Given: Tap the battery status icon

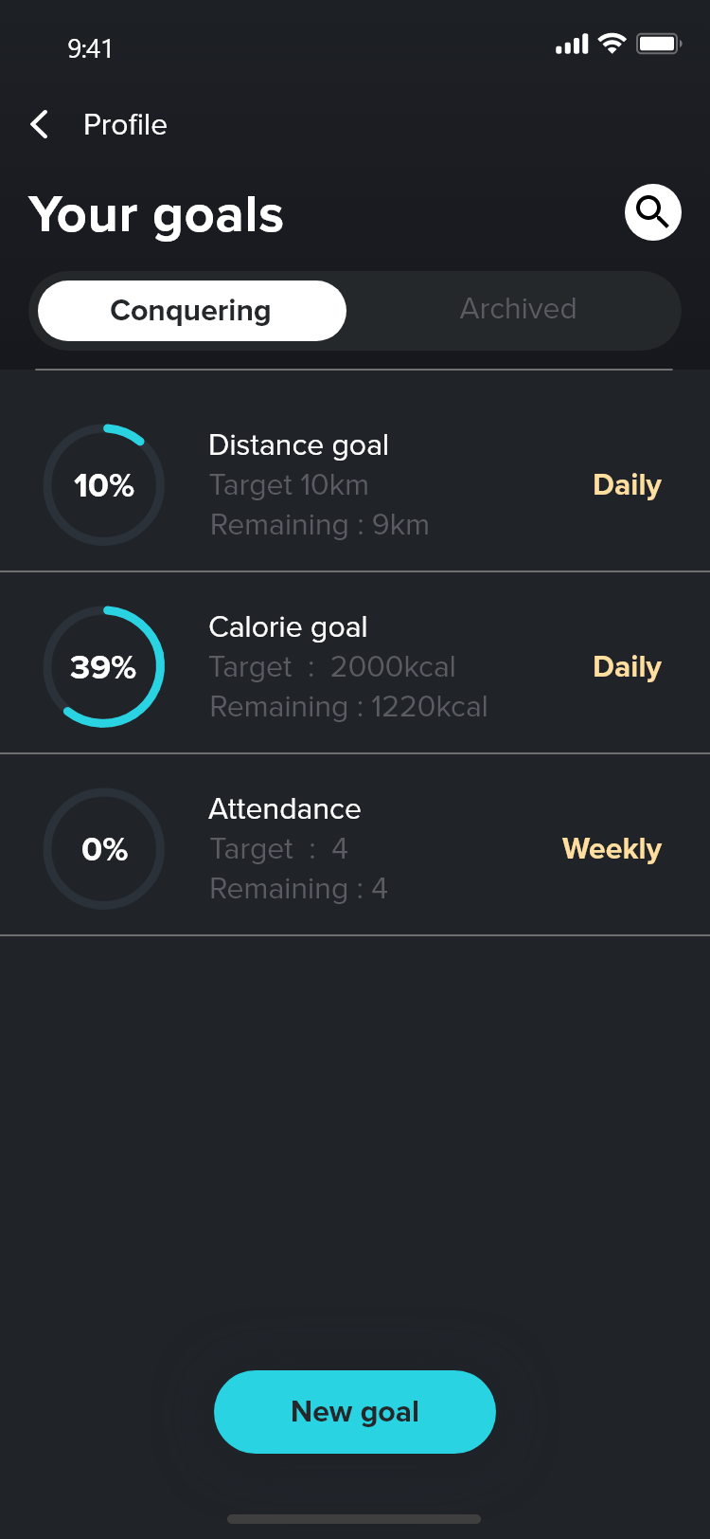Looking at the screenshot, I should click(x=659, y=44).
